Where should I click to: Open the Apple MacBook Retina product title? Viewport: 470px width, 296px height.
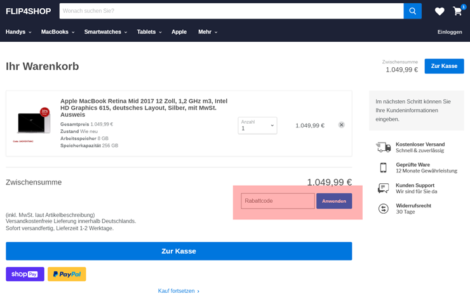(144, 108)
